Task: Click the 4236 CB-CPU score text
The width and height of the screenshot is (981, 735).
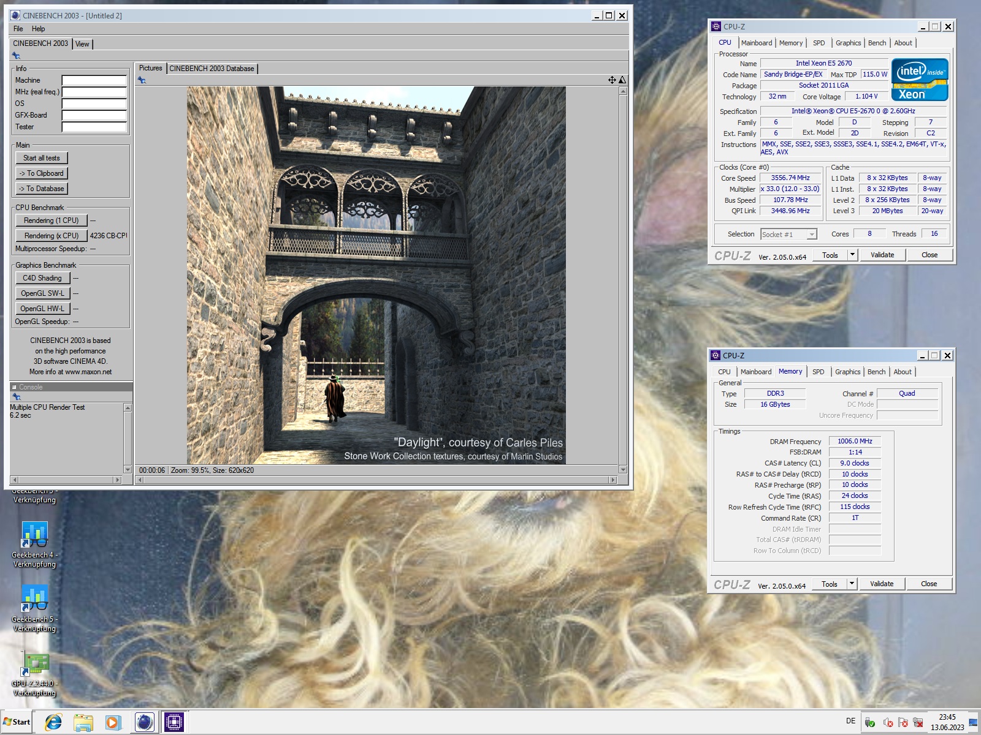Action: pyautogui.click(x=109, y=236)
